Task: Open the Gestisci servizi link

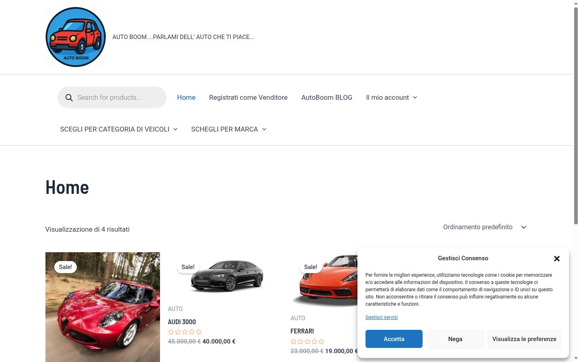Action: point(382,317)
